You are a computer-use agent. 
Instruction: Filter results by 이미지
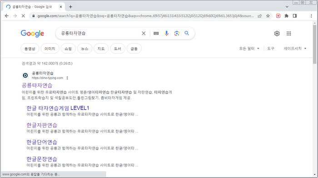tap(50, 49)
